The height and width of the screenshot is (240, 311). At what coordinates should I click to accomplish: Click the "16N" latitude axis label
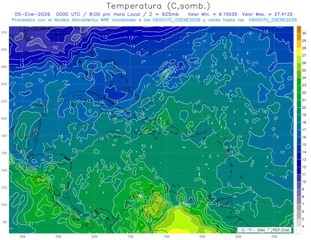pos(4,153)
